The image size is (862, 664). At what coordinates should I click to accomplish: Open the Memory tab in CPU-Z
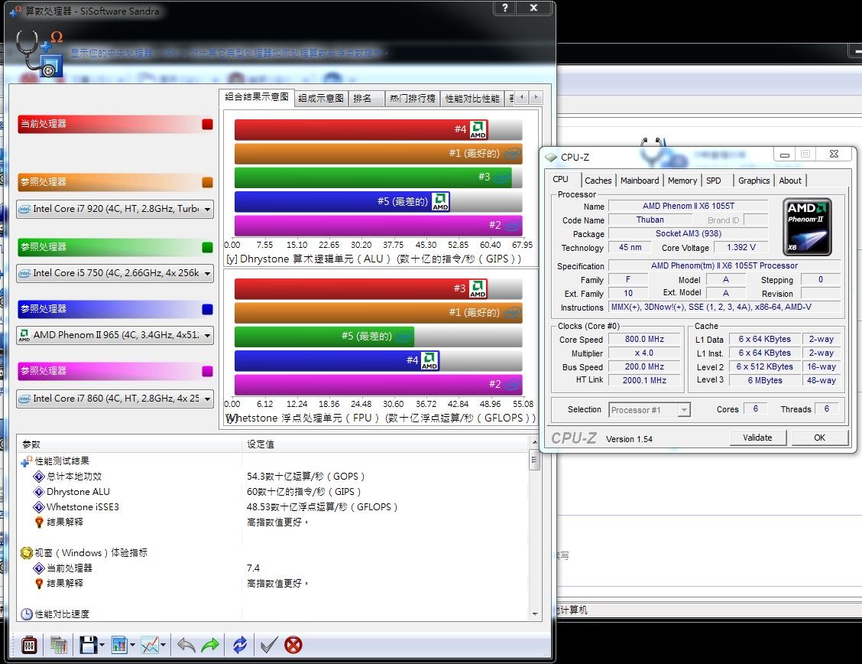pos(682,181)
